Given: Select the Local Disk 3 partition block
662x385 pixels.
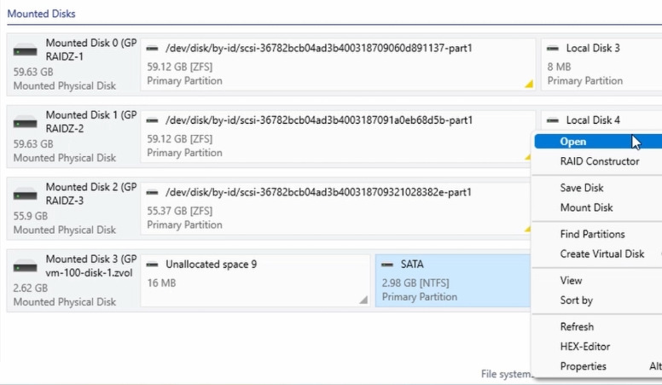Looking at the screenshot, I should coord(601,64).
